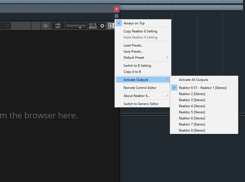Toggle Always on Top option
This screenshot has height=182, width=245.
(143, 23)
